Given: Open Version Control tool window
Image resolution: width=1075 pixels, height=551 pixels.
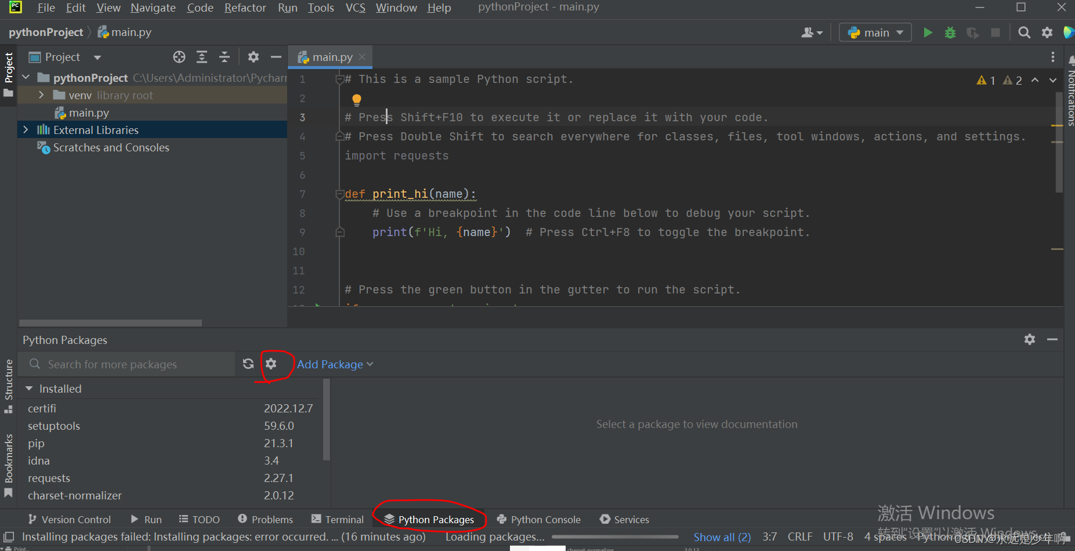Looking at the screenshot, I should 69,519.
